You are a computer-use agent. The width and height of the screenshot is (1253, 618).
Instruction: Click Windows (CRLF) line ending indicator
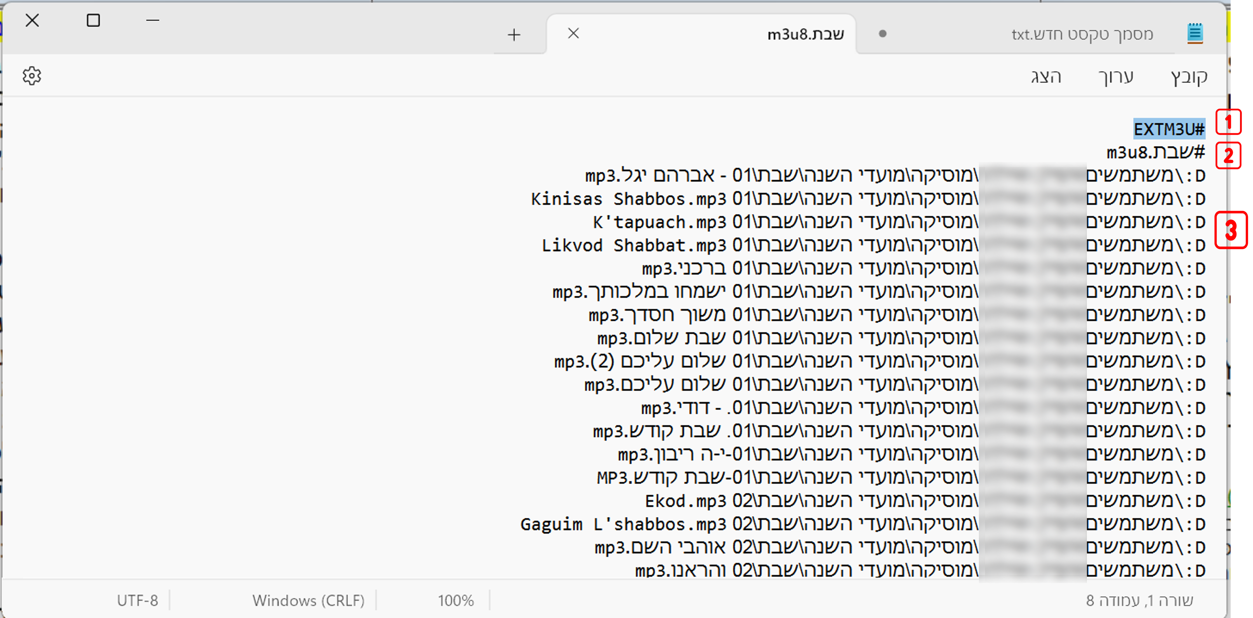click(x=308, y=600)
